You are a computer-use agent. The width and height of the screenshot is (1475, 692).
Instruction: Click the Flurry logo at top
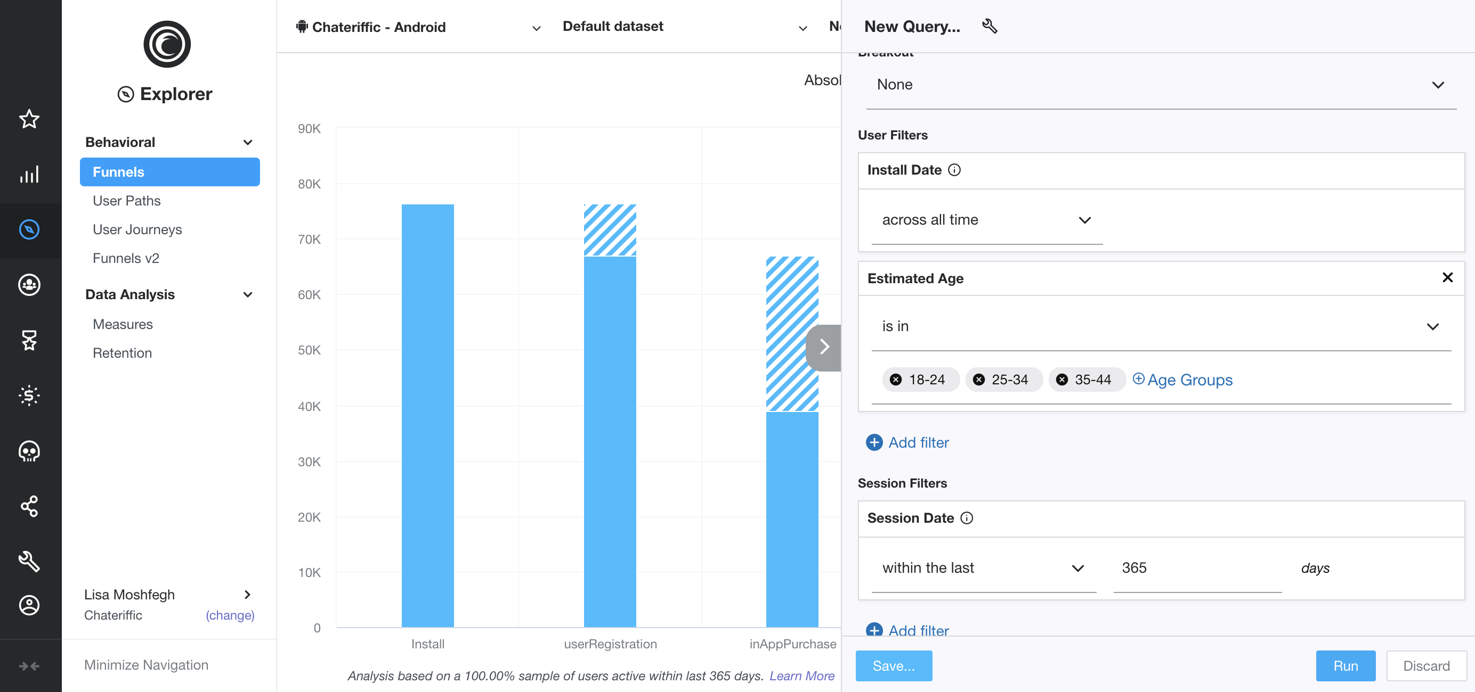pos(167,45)
